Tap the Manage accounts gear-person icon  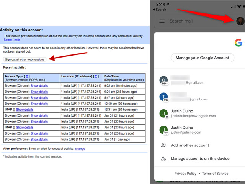tap(163, 159)
